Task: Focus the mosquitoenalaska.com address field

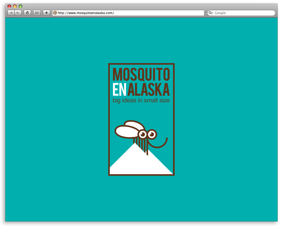Action: 128,13
